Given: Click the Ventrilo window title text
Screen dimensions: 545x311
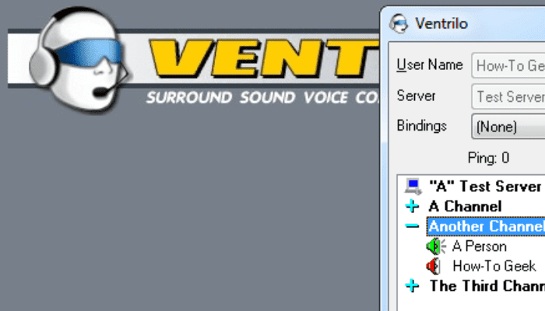Looking at the screenshot, I should 441,23.
